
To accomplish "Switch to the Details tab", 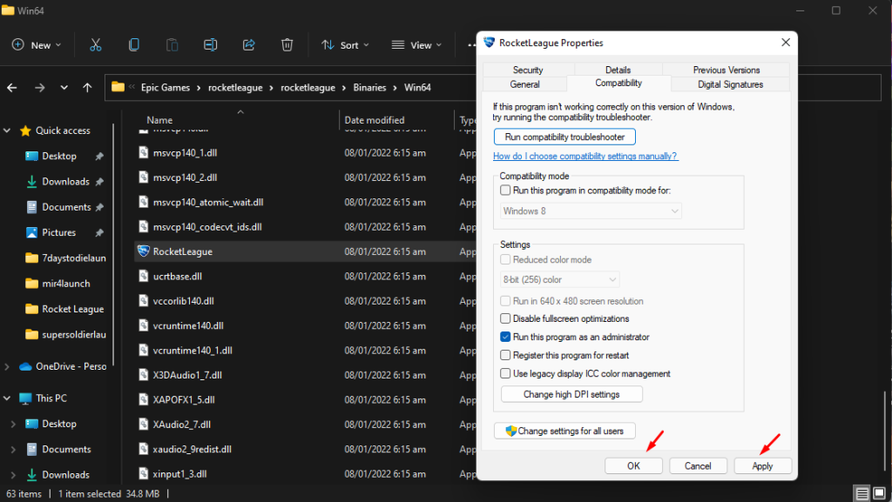I will click(x=618, y=70).
